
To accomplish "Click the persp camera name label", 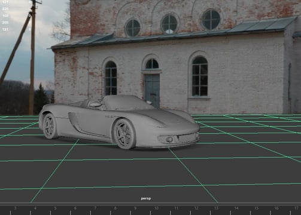I will [146, 198].
